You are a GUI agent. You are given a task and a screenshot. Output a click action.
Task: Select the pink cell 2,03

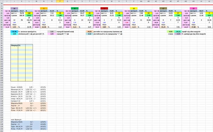tap(52, 34)
